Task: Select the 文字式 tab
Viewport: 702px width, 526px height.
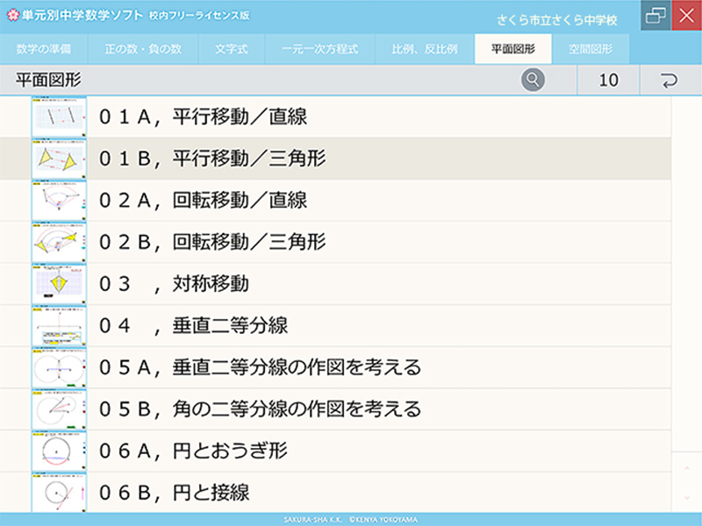Action: tap(233, 49)
